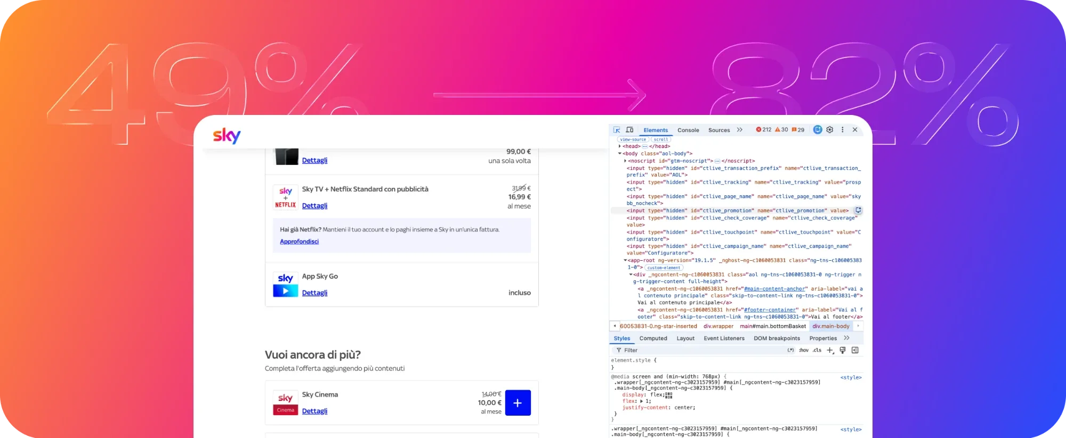Image resolution: width=1066 pixels, height=438 pixels.
Task: Toggle the .cls element classes panel
Action: [817, 350]
